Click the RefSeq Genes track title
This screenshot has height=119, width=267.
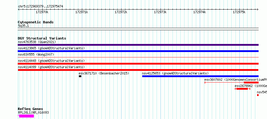(x=30, y=109)
